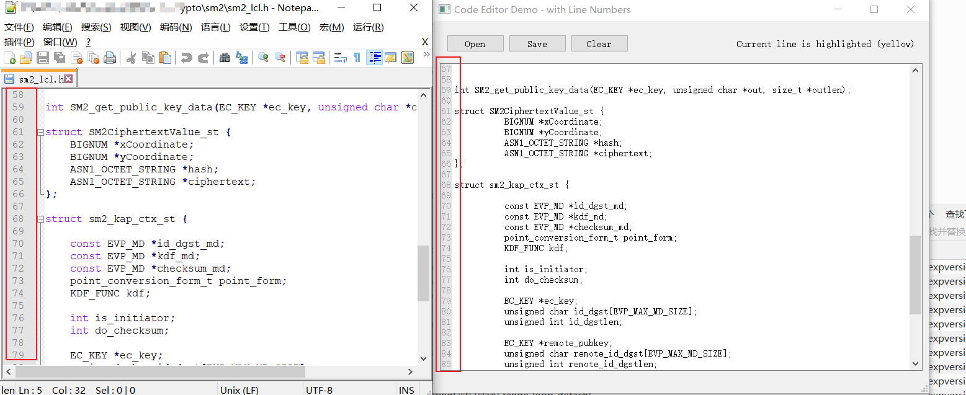Zoom in with the magnifier plus icon

(x=263, y=58)
